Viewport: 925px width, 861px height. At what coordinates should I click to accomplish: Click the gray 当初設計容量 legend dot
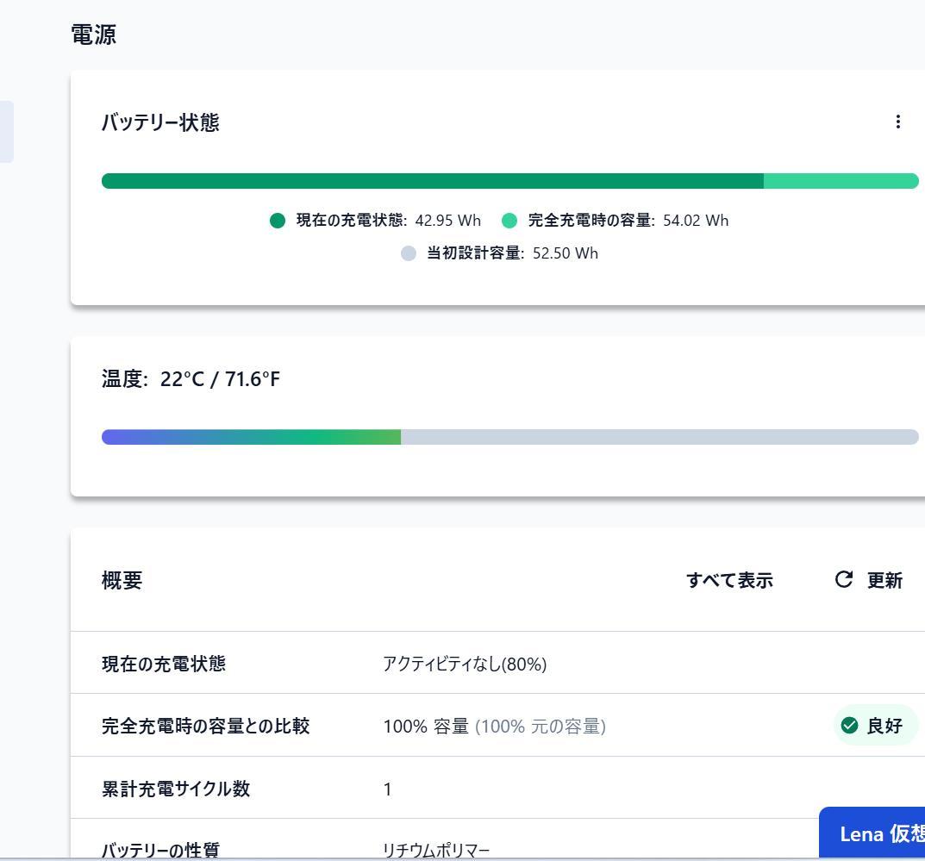[x=409, y=253]
